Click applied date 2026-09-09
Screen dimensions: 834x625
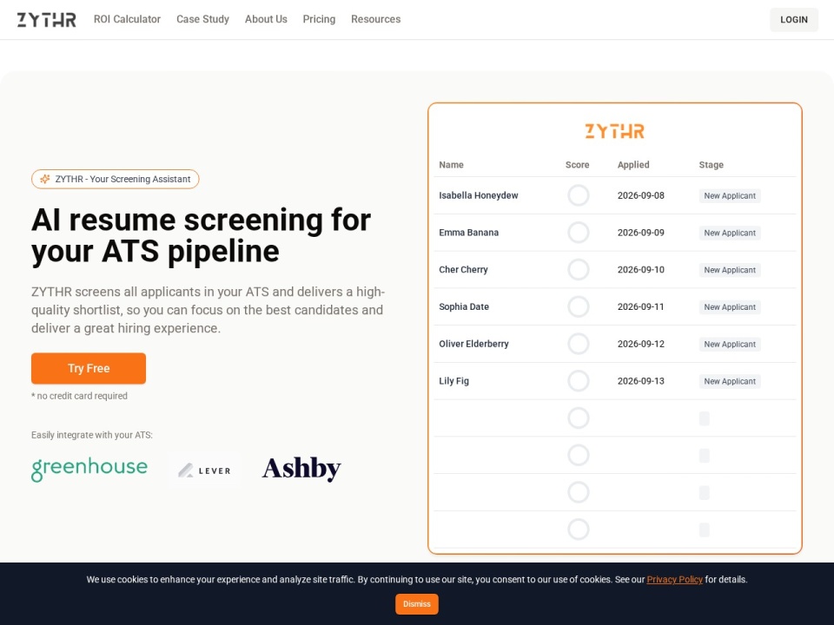point(640,233)
